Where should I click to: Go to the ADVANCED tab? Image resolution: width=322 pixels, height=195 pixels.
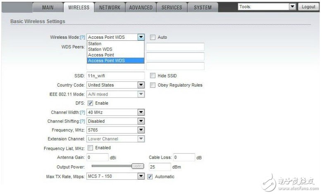point(141,7)
